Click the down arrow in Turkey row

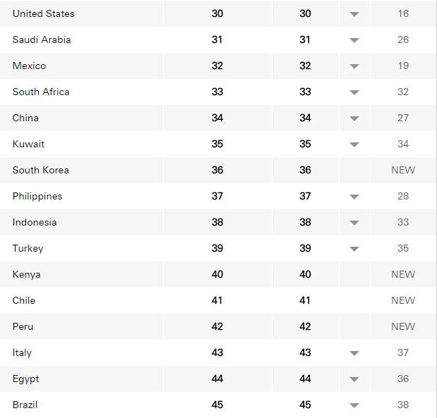click(x=354, y=249)
